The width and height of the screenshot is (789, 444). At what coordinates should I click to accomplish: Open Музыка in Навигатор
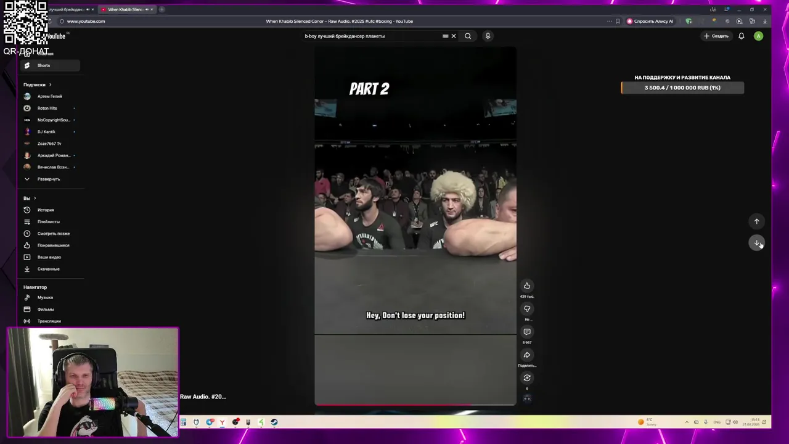pos(49,297)
